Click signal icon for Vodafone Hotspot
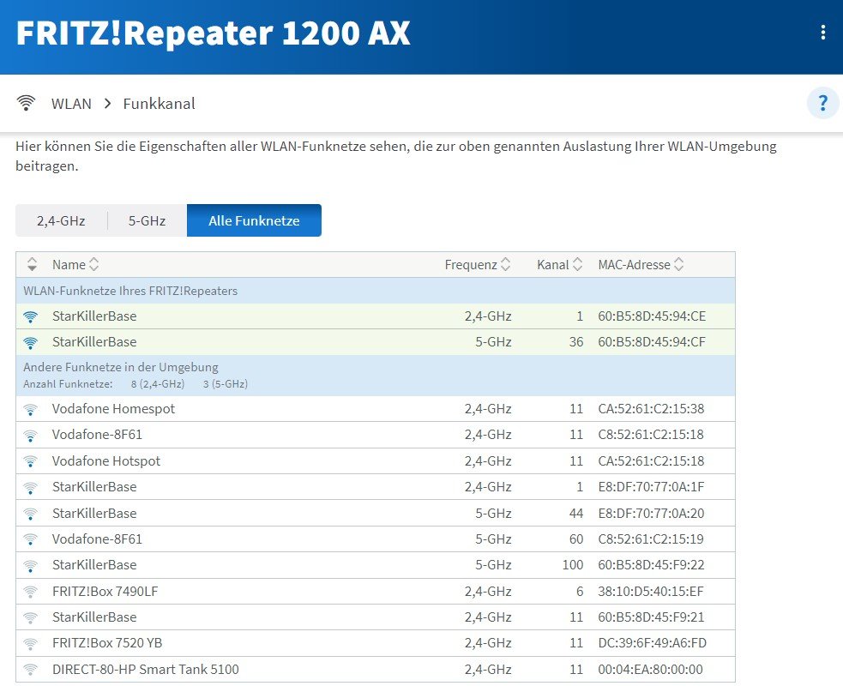 [31, 461]
